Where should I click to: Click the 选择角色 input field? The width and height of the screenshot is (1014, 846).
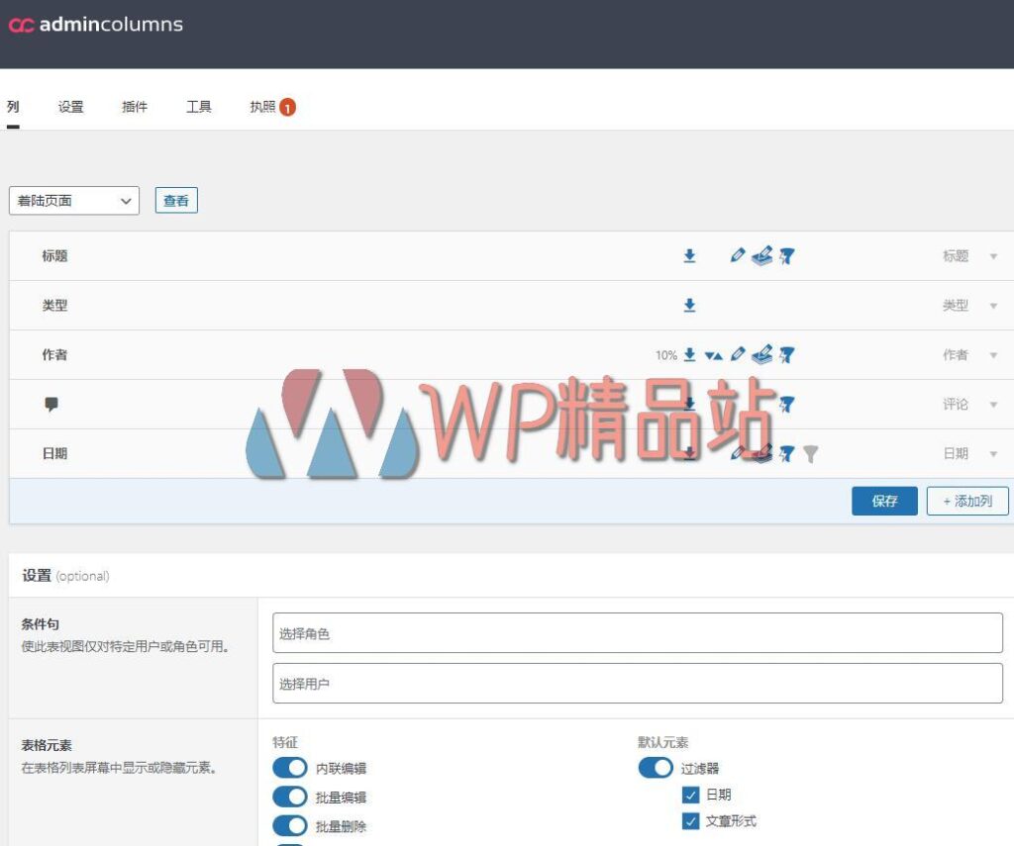634,633
